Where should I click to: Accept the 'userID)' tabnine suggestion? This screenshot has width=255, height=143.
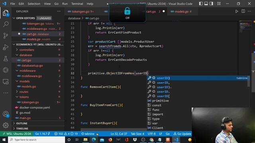pyautogui.click(x=198, y=78)
